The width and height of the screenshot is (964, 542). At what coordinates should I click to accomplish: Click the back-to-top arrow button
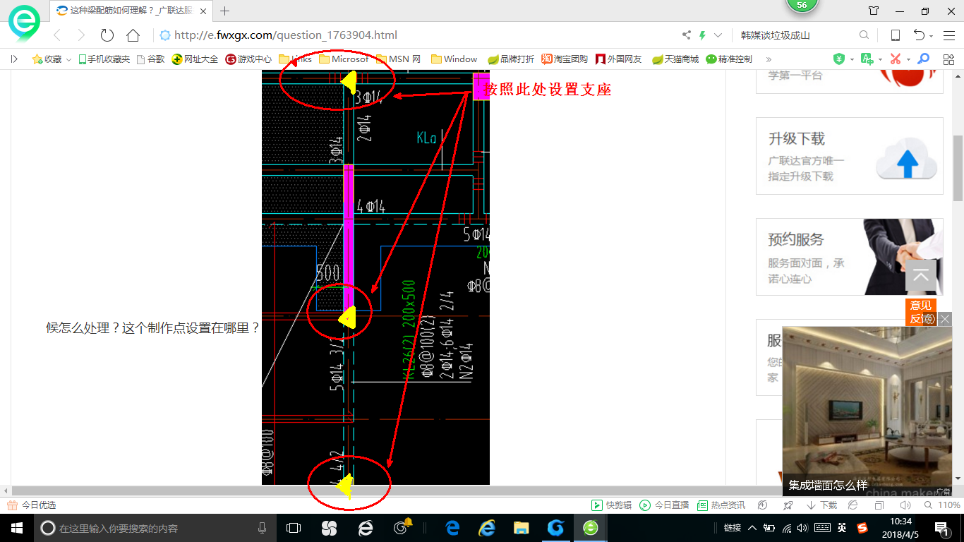point(921,276)
